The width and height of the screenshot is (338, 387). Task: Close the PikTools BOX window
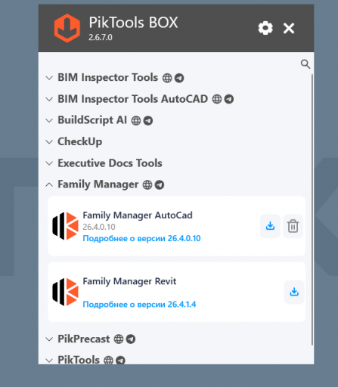point(289,28)
